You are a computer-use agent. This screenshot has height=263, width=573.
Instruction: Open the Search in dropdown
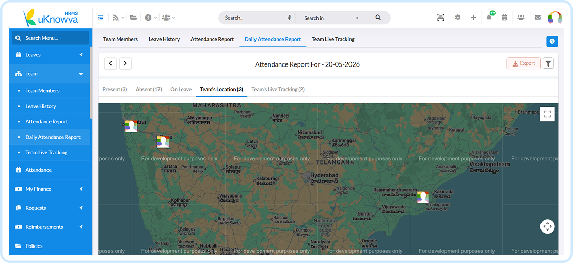(x=331, y=18)
